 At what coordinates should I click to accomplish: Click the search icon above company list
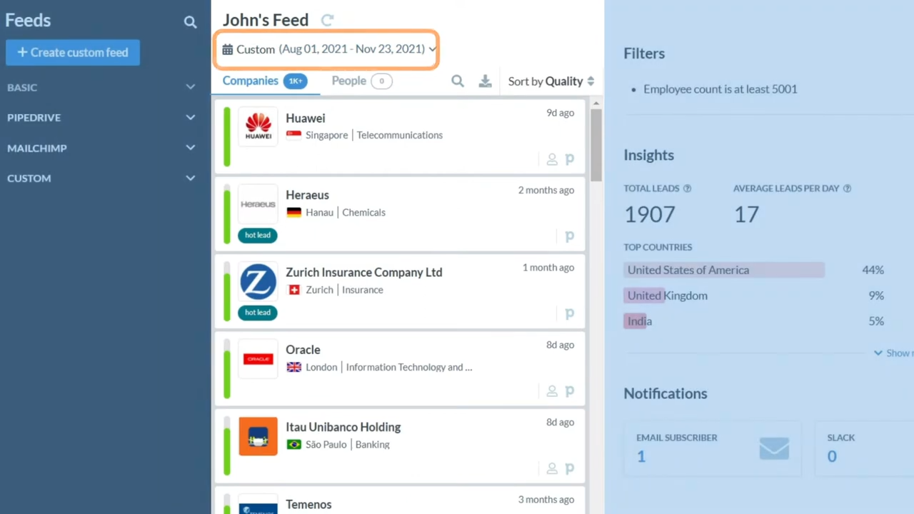tap(458, 81)
